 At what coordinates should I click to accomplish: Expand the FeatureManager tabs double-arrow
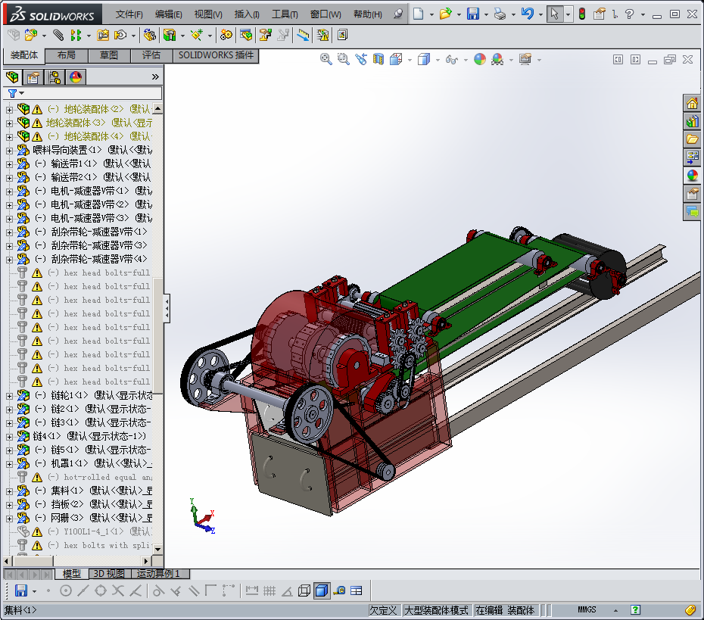[x=155, y=76]
